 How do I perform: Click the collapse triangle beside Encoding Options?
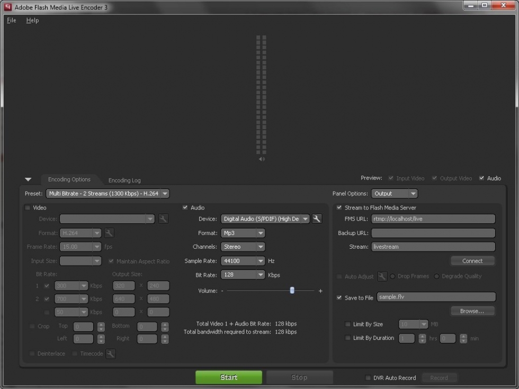click(x=28, y=179)
